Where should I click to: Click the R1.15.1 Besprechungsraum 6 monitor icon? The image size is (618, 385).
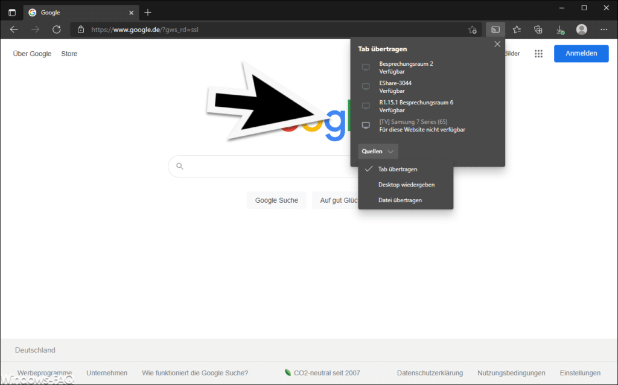point(366,106)
